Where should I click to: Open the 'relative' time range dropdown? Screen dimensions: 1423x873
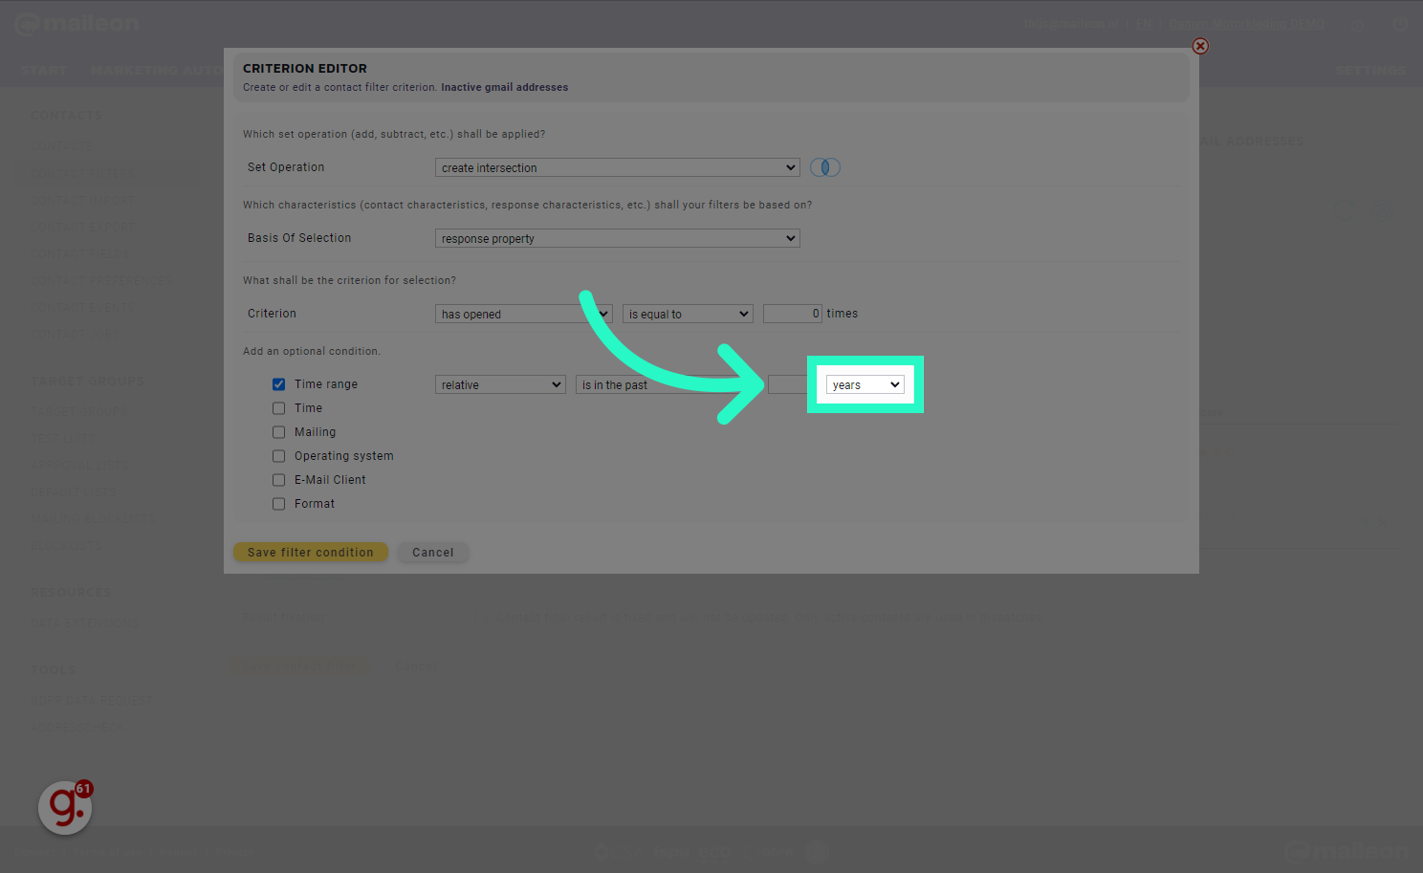[x=500, y=384]
